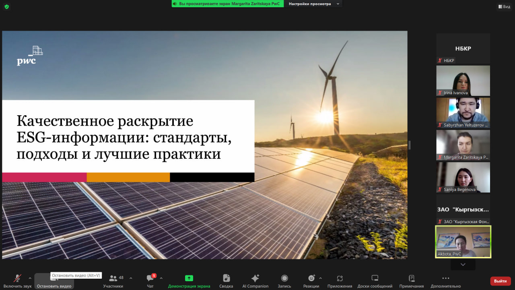Open the Участники participants panel
515x290 pixels.
[x=113, y=281]
